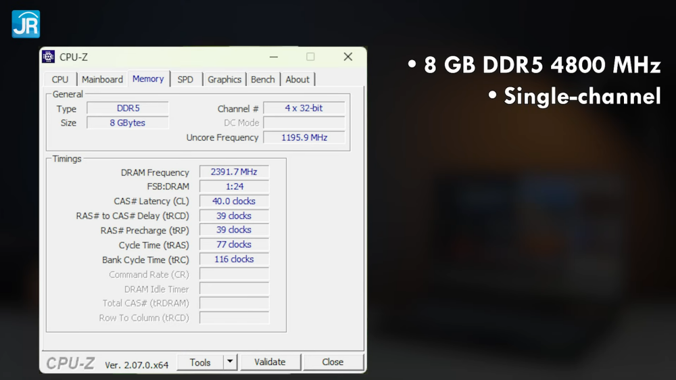The image size is (676, 380).
Task: Open the Graphics tab
Action: point(224,79)
